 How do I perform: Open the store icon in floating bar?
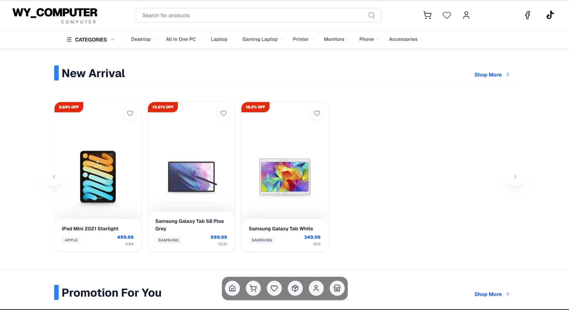[337, 288]
